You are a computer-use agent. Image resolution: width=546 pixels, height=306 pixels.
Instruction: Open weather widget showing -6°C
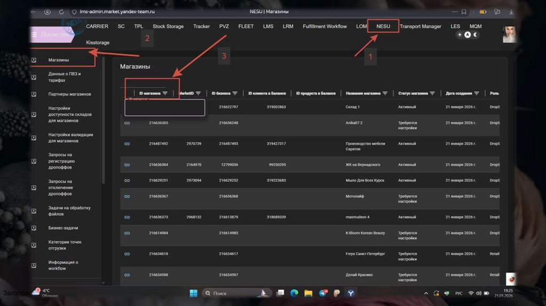(46, 293)
